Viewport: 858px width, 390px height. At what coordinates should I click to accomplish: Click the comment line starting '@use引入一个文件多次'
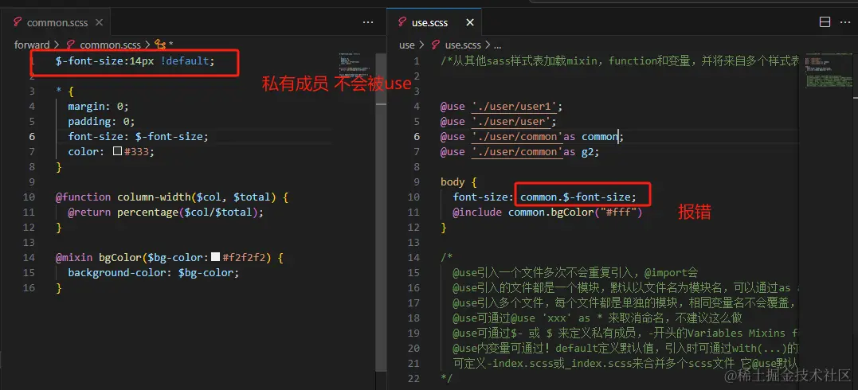(x=575, y=272)
